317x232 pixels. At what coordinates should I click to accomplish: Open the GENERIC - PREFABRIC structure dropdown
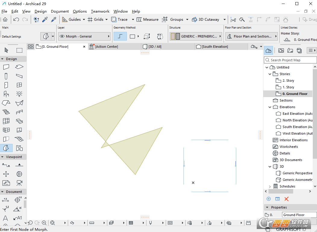(196, 36)
